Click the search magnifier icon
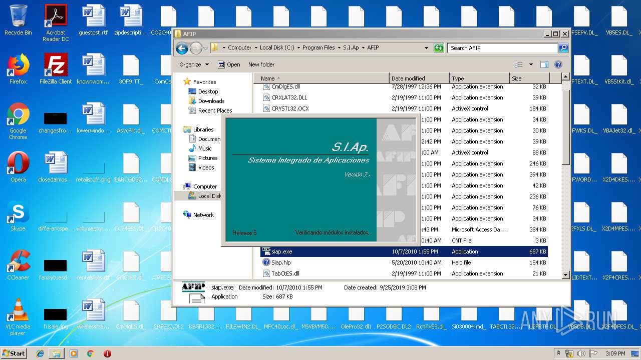 tap(563, 48)
